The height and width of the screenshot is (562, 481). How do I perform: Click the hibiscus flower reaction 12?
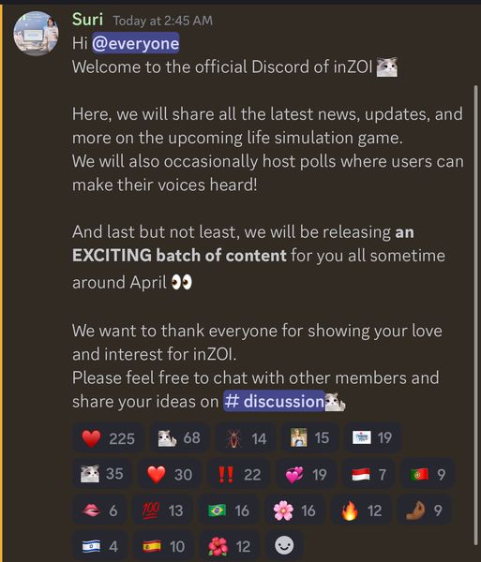coord(230,546)
